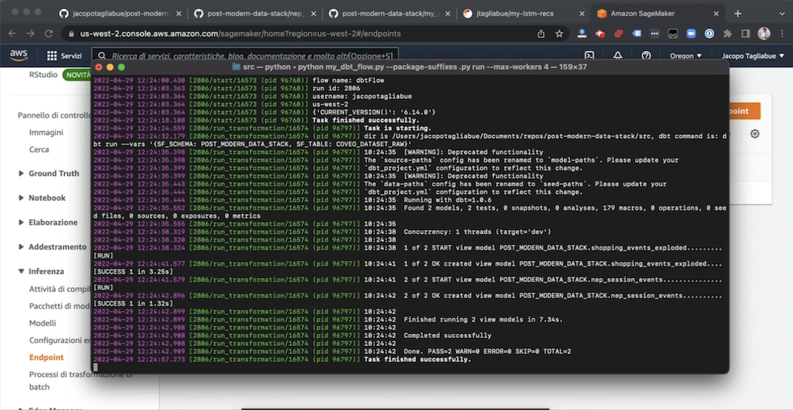Collapse Inferenza section in sidebar

(x=21, y=271)
